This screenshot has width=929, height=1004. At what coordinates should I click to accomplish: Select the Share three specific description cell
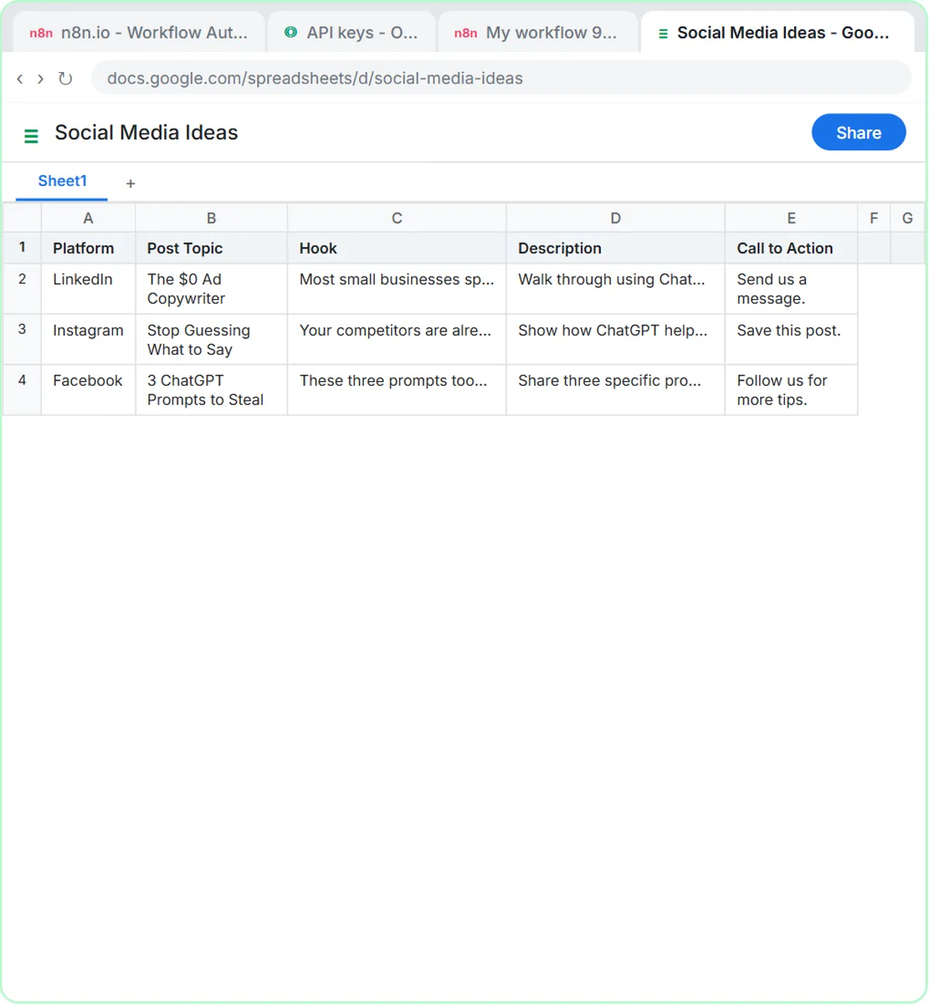point(615,390)
